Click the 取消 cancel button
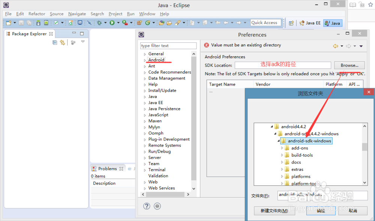 tap(353, 211)
